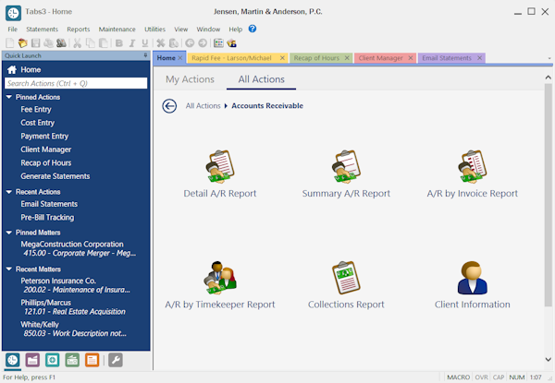Screen dimensions: 555x383
Task: Open the gray wrench utilities icon
Action: coord(116,360)
